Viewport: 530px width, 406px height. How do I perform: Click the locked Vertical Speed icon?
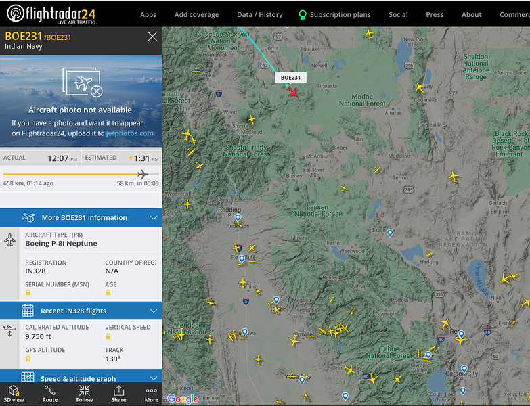pyautogui.click(x=108, y=336)
